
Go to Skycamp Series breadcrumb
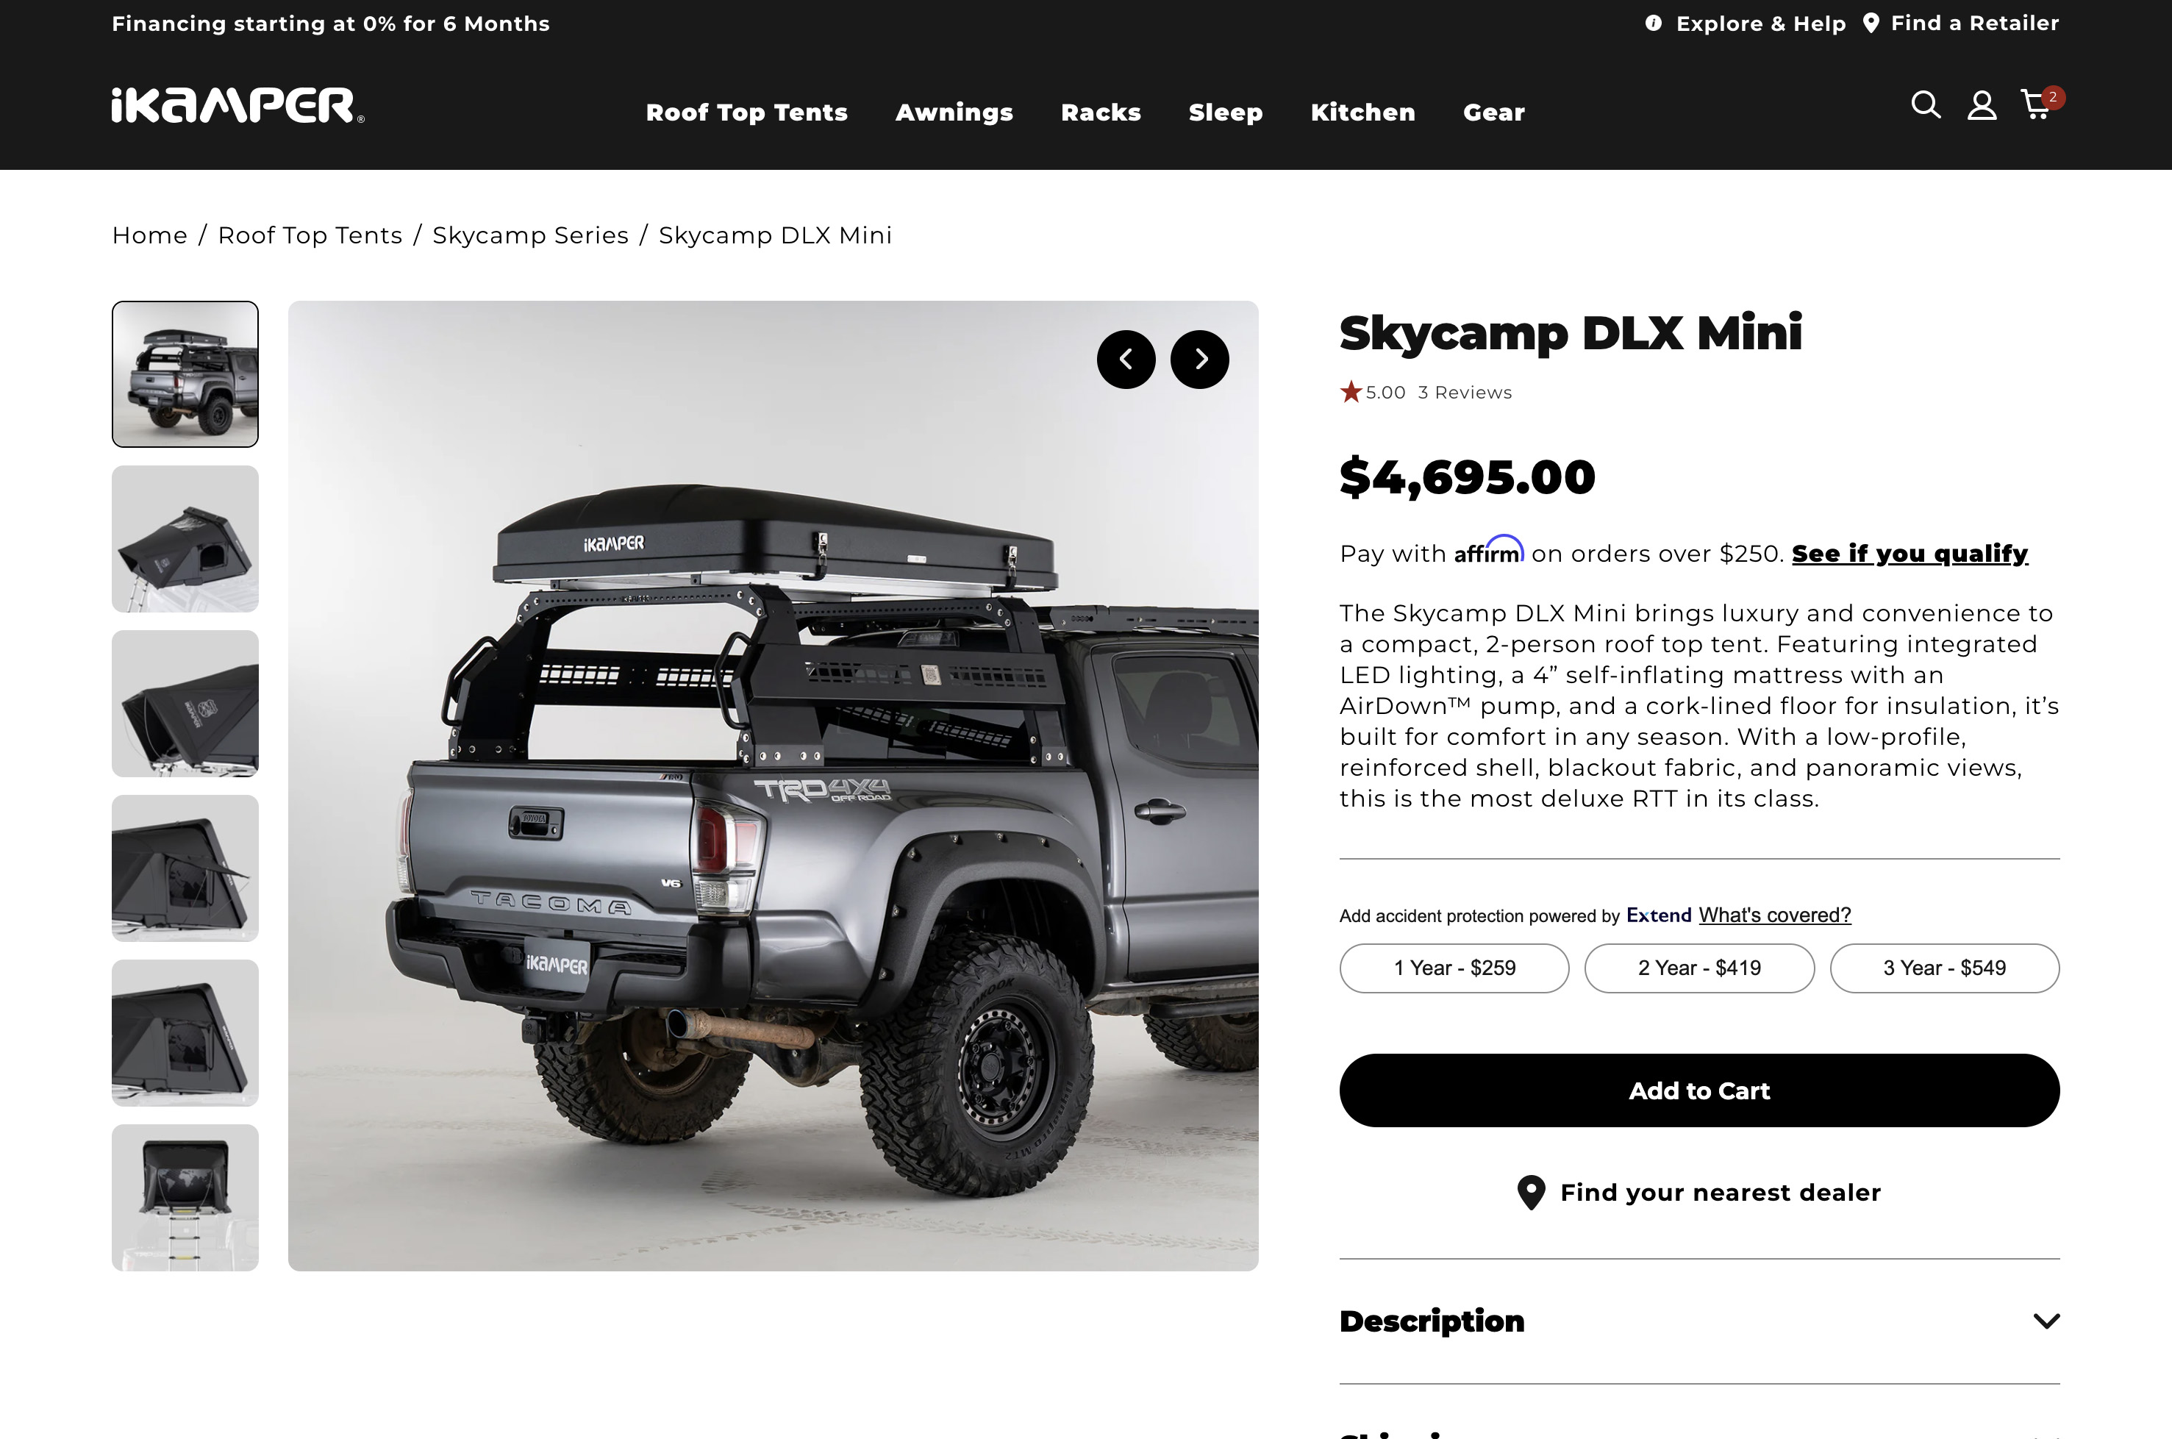pyautogui.click(x=529, y=236)
